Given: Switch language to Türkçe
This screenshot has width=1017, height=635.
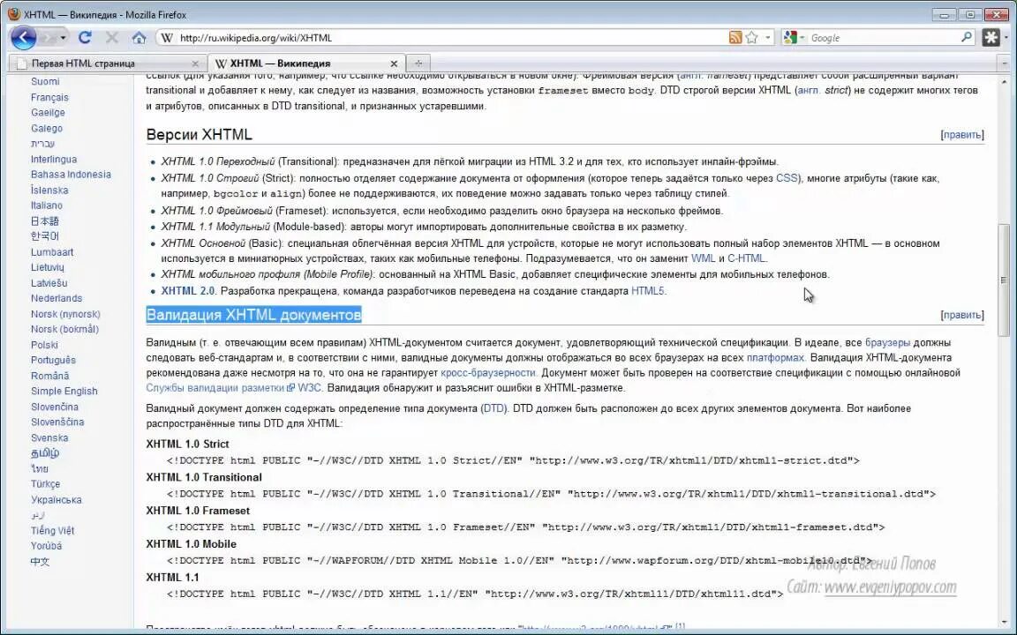Looking at the screenshot, I should point(45,484).
